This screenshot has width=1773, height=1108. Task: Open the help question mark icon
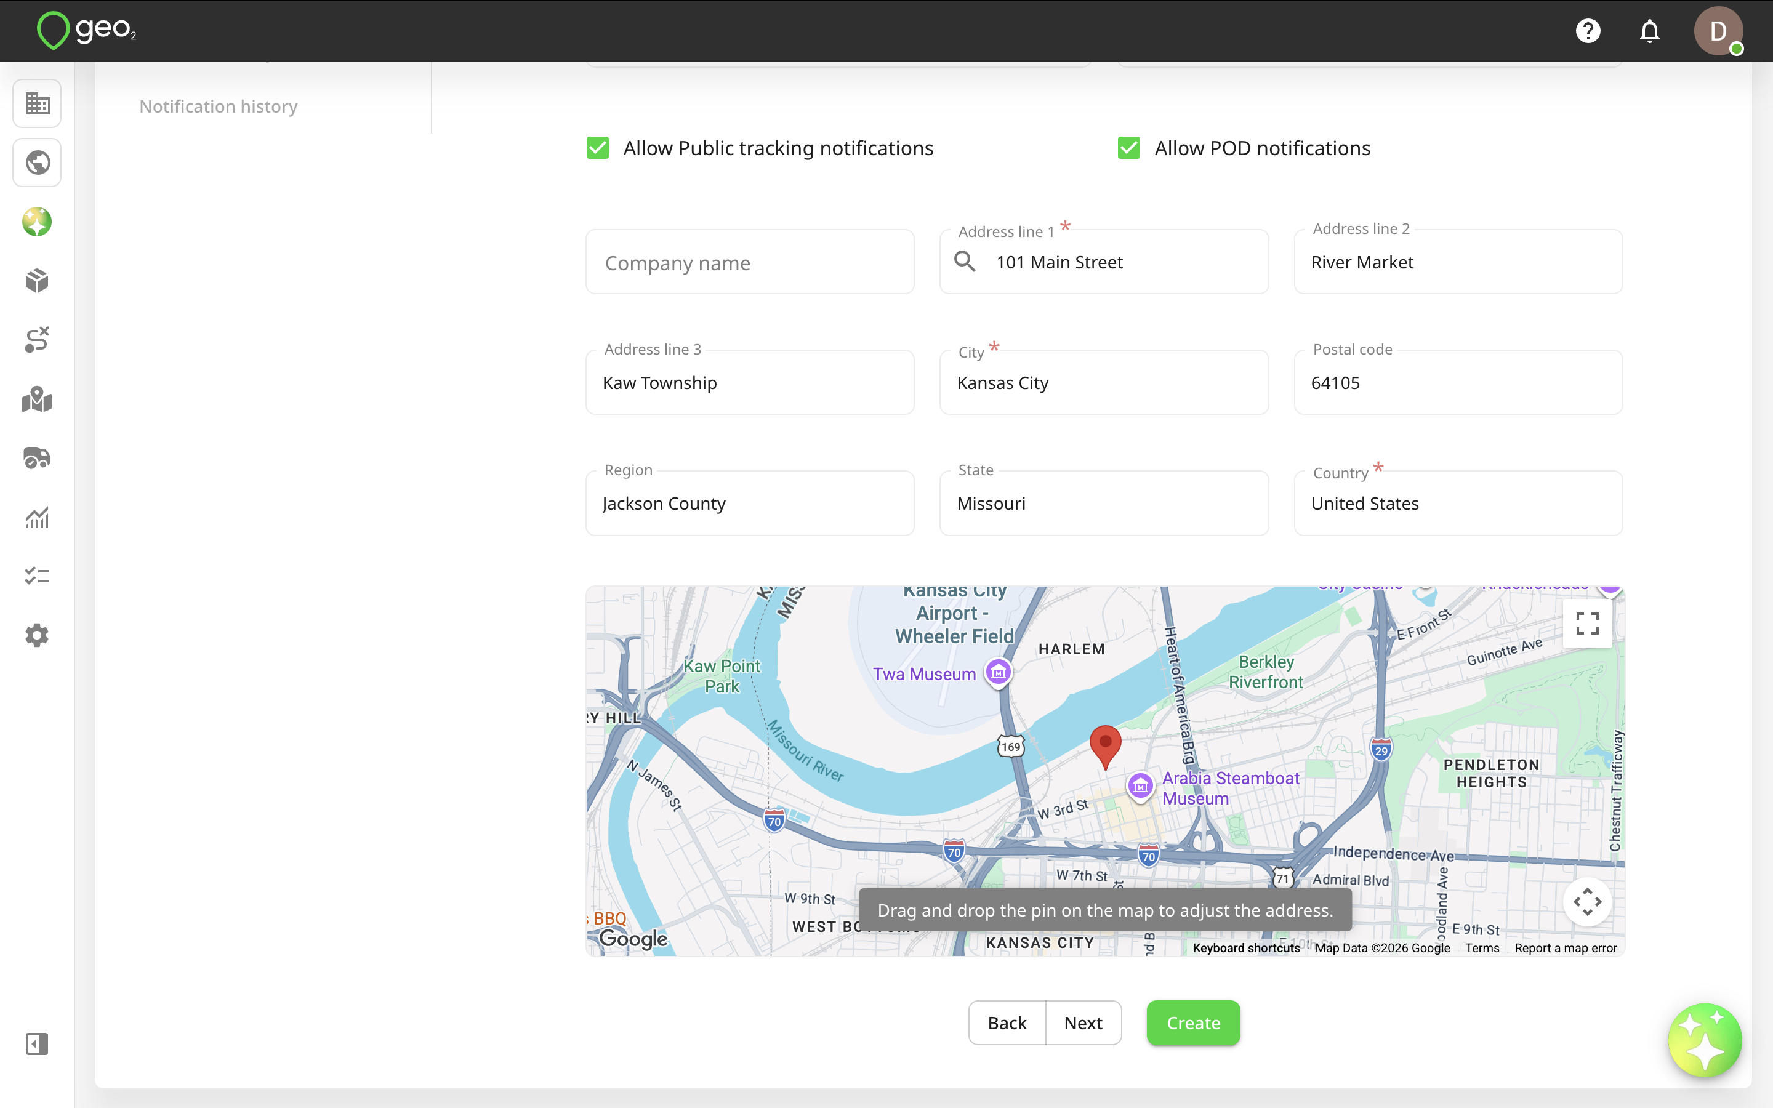pos(1588,31)
